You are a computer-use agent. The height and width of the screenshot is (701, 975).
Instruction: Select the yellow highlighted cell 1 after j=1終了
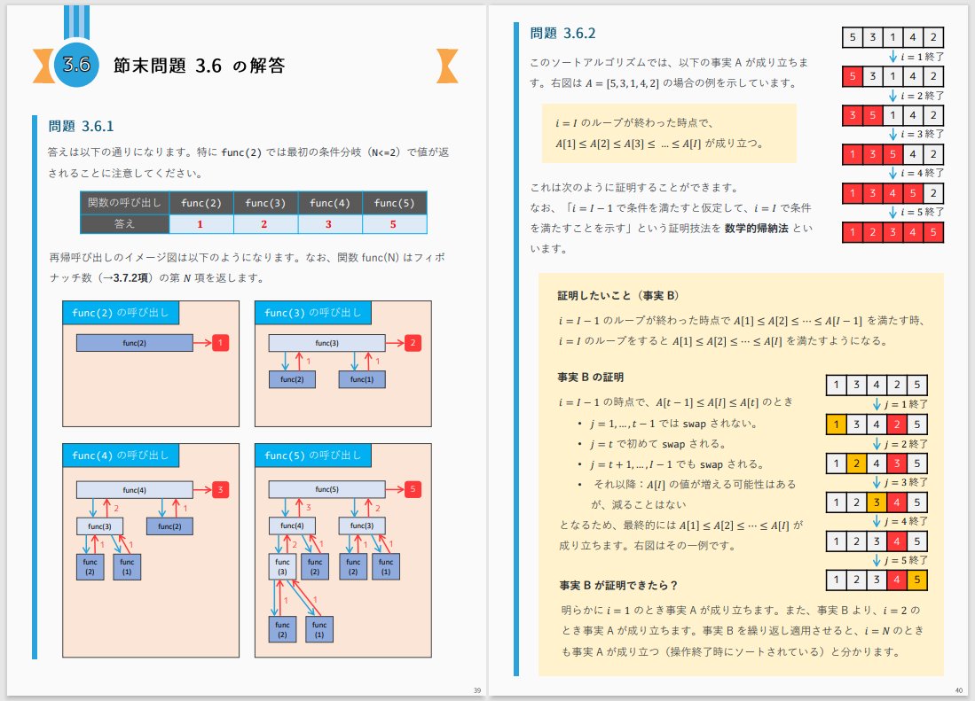pyautogui.click(x=837, y=424)
